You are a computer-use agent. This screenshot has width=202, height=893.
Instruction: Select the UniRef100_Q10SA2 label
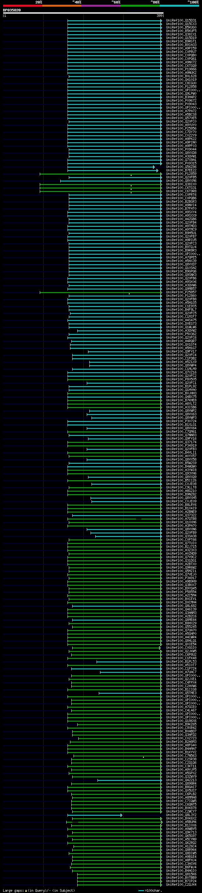[181, 268]
